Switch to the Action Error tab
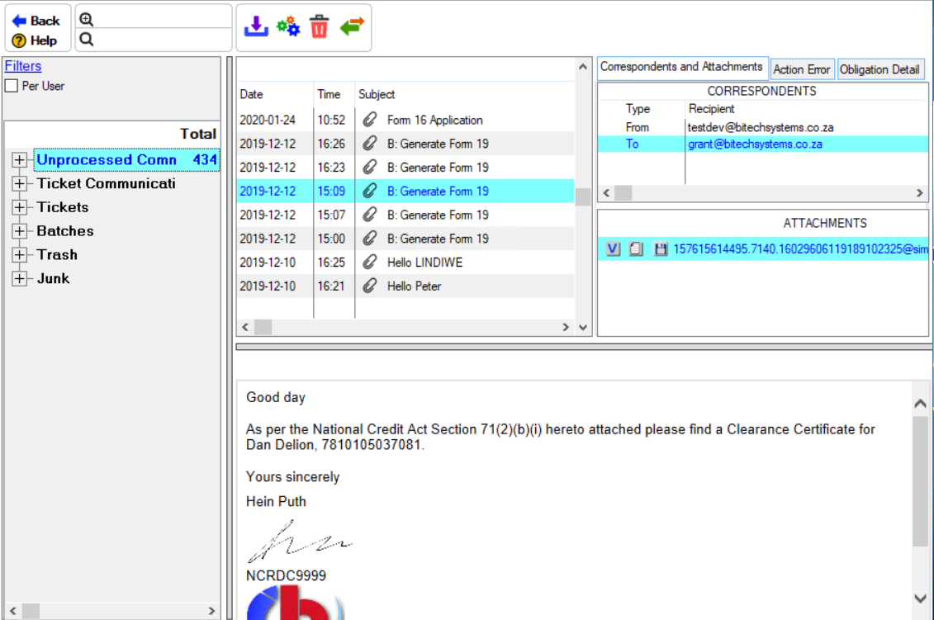Image resolution: width=934 pixels, height=620 pixels. coord(801,69)
